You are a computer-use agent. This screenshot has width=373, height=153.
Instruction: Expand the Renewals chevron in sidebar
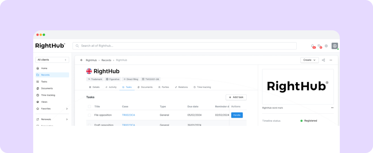point(67,119)
